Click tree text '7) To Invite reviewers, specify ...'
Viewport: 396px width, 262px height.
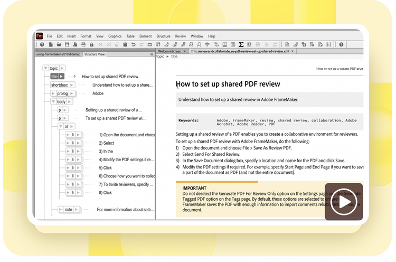click(126, 184)
